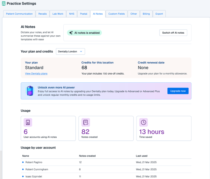Click the blue dot beside Isaac Szpindel
Screen dimensions: 210x179
point(23,176)
